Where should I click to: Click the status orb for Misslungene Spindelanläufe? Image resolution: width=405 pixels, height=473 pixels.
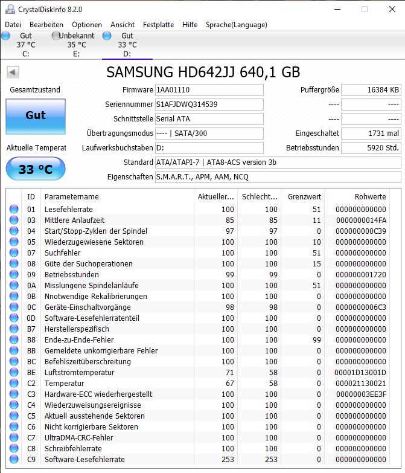[x=14, y=285]
